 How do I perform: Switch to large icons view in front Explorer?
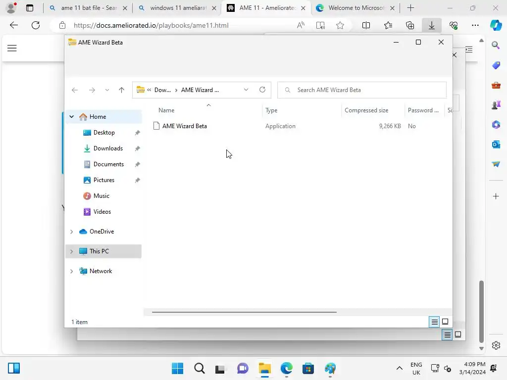[x=445, y=322]
